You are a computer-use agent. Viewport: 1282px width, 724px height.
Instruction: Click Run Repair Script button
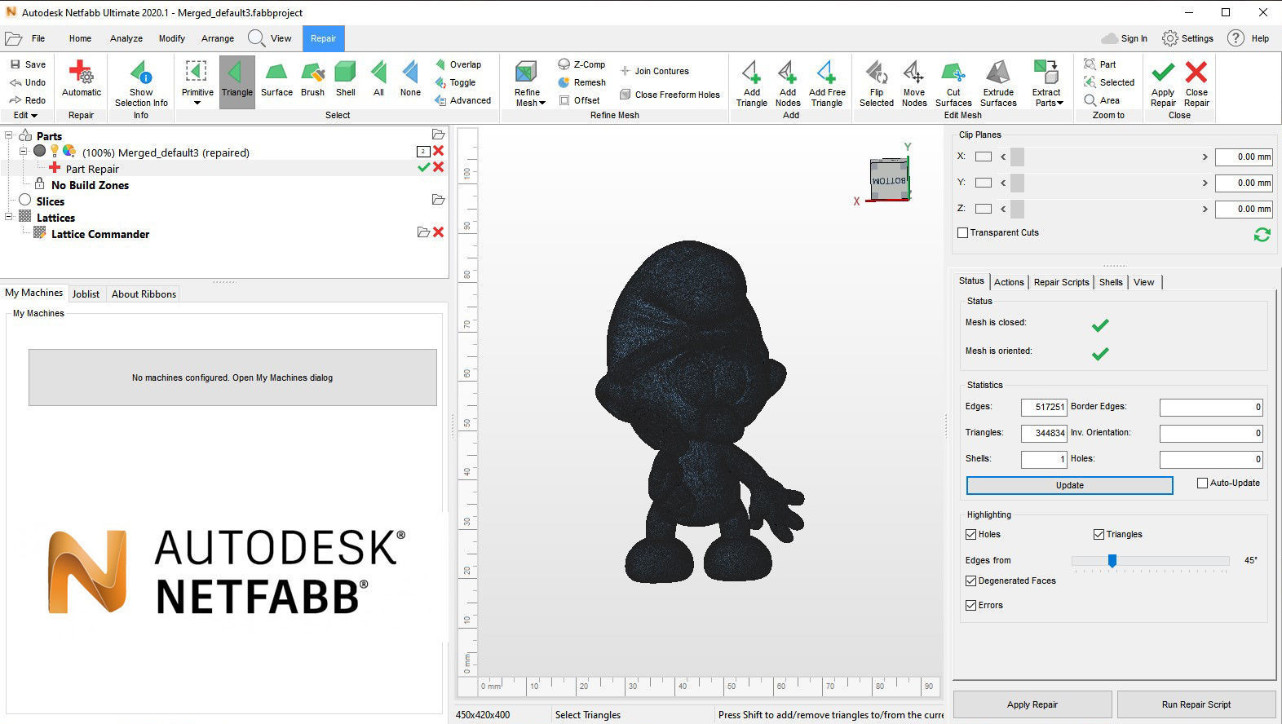(x=1196, y=704)
